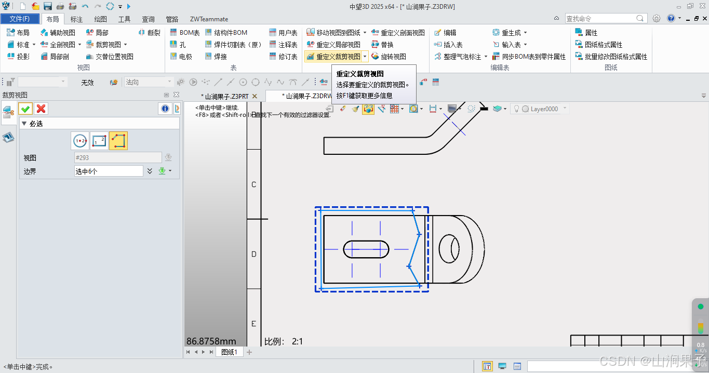This screenshot has height=373, width=709.
Task: Click the 图纸格式属性 button
Action: (x=599, y=45)
